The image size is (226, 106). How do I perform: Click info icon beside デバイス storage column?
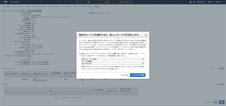coord(30,74)
